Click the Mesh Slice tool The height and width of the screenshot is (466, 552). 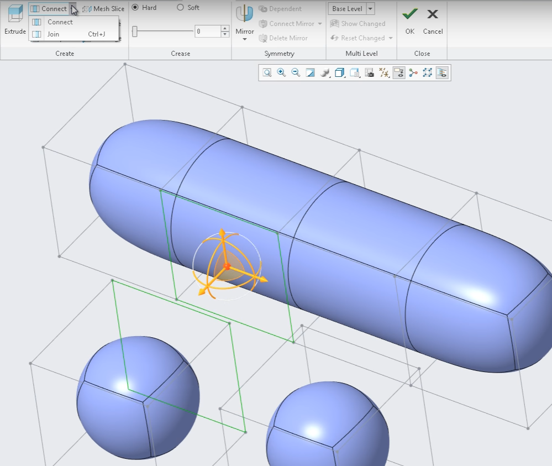tap(103, 9)
